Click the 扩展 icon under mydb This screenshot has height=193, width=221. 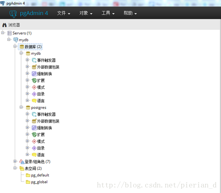[34, 80]
